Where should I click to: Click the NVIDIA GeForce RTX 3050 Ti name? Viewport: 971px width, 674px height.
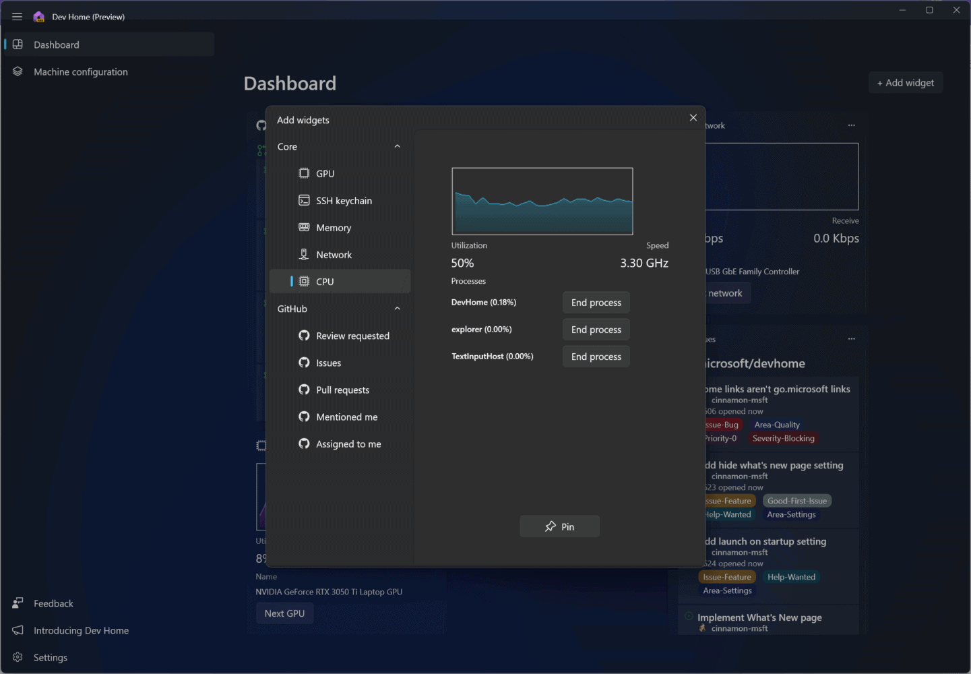click(x=329, y=592)
